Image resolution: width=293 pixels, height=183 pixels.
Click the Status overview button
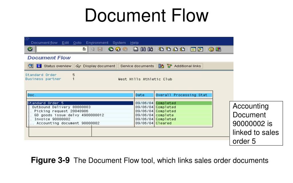(x=54, y=66)
